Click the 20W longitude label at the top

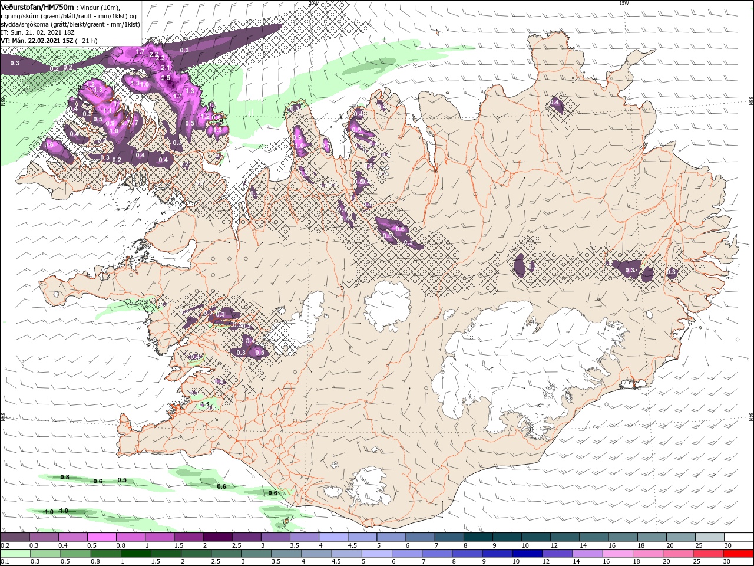pos(313,2)
